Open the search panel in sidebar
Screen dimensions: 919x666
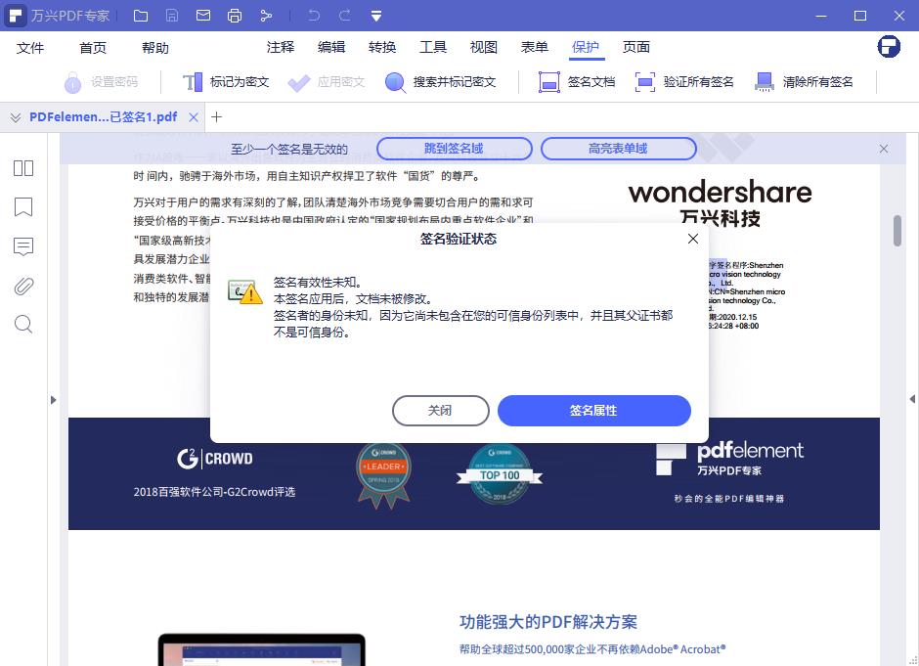pyautogui.click(x=23, y=325)
